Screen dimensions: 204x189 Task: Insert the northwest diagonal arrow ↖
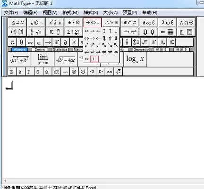coord(116,45)
